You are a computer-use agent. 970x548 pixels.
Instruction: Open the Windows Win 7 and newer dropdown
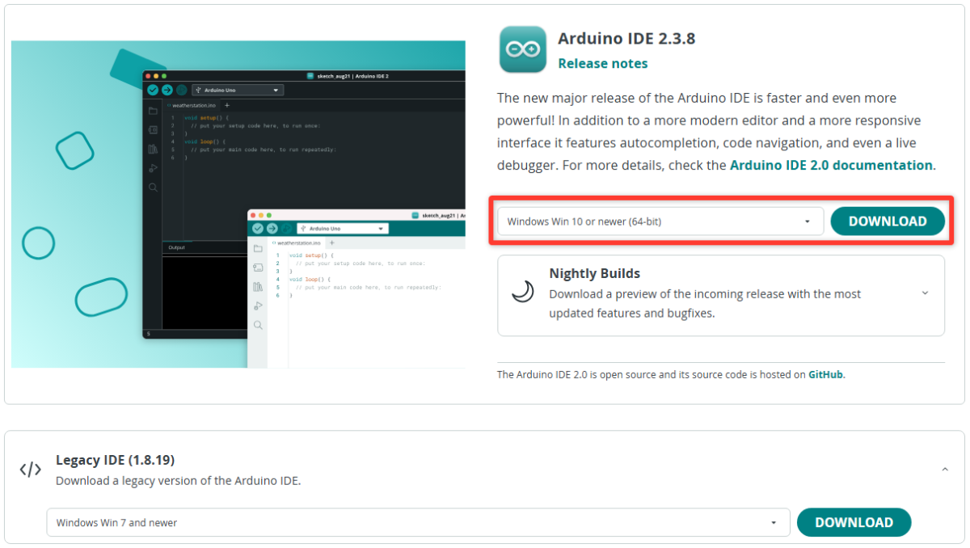pyautogui.click(x=417, y=523)
